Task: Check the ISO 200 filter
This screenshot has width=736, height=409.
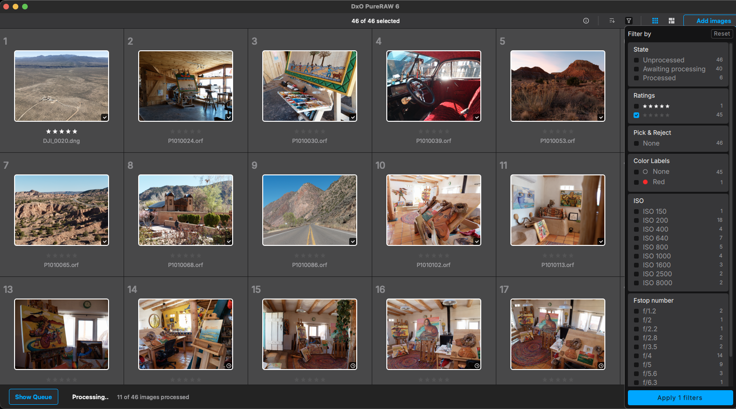Action: tap(636, 220)
